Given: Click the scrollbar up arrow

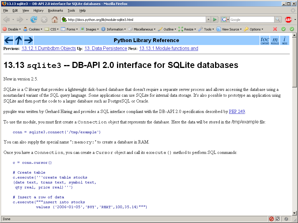Looking at the screenshot, I should (295, 35).
